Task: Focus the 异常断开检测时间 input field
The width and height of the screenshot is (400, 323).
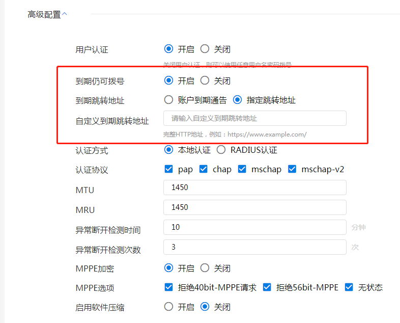Action: [x=254, y=227]
